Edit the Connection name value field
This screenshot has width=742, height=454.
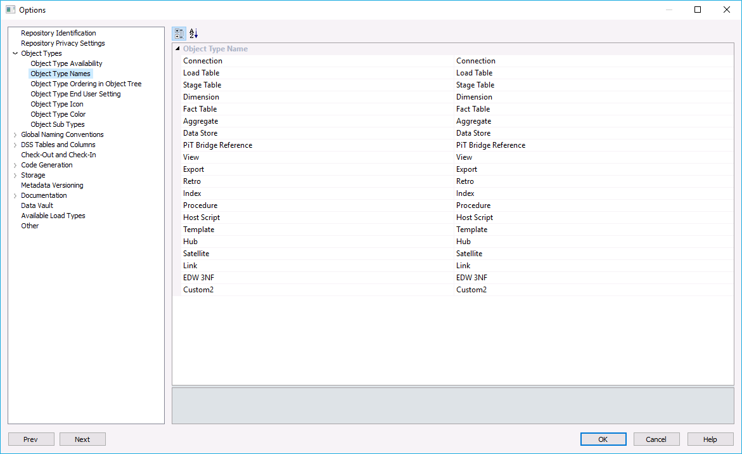click(x=594, y=61)
